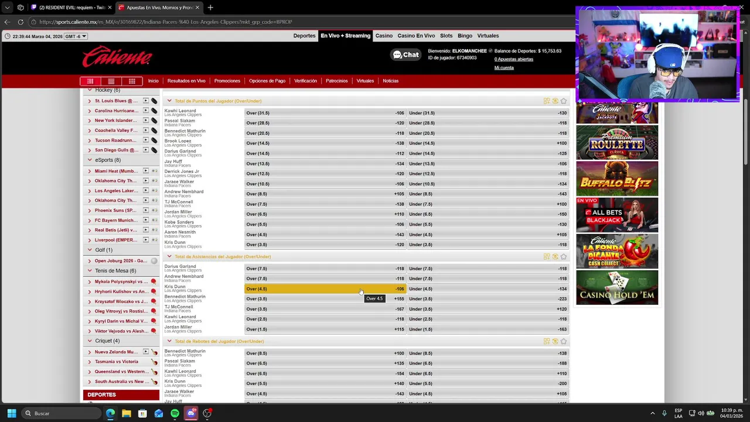Open the GMT -6 timezone dropdown
750x422 pixels.
[x=76, y=36]
